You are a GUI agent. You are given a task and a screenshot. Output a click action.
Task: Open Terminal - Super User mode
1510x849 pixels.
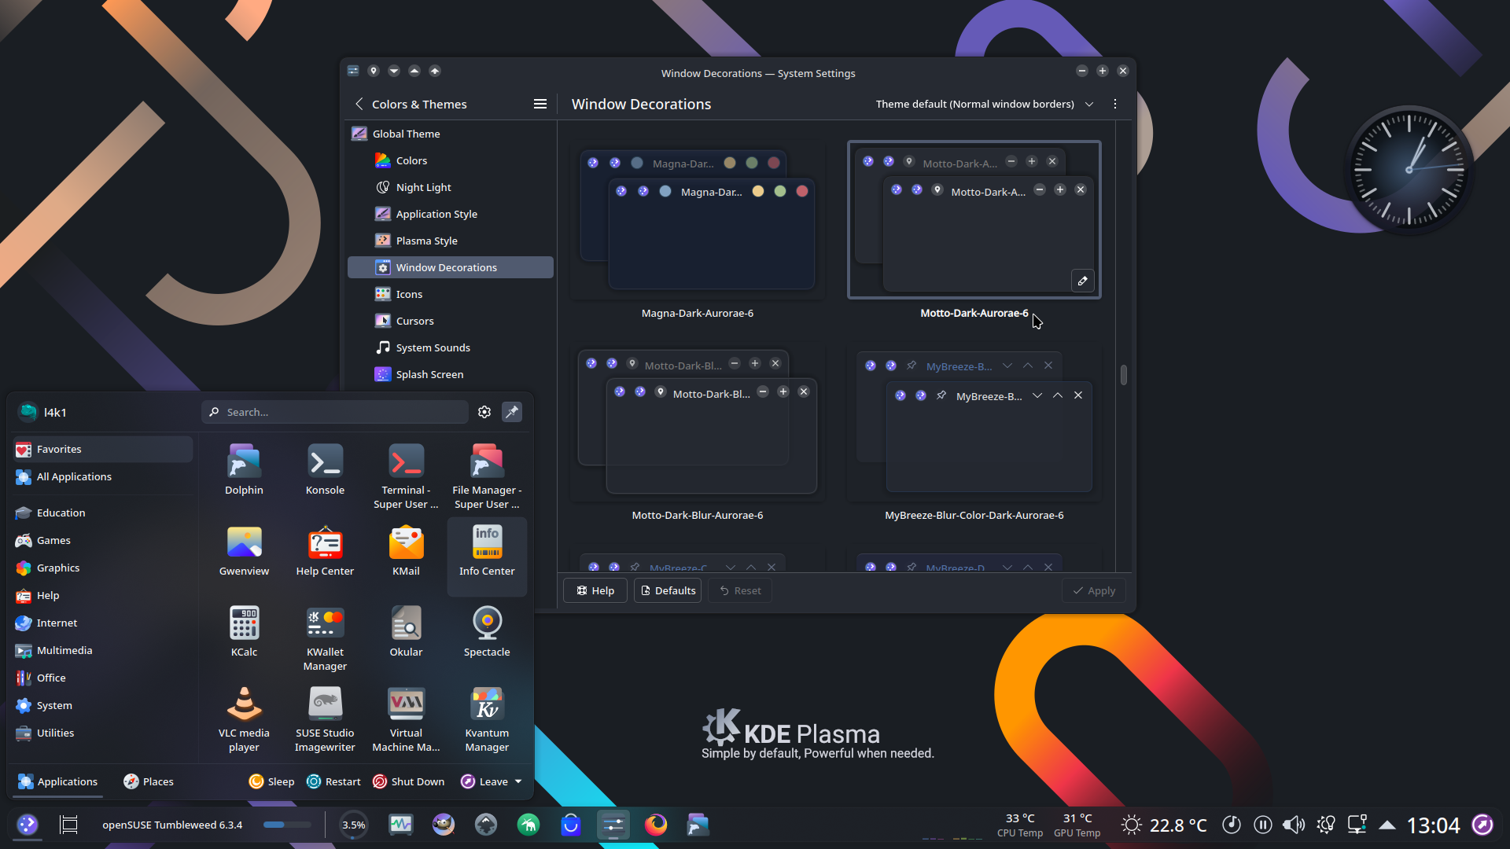coord(406,476)
